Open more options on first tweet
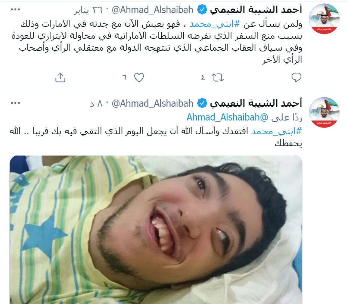This screenshot has height=304, width=348. [x=15, y=10]
